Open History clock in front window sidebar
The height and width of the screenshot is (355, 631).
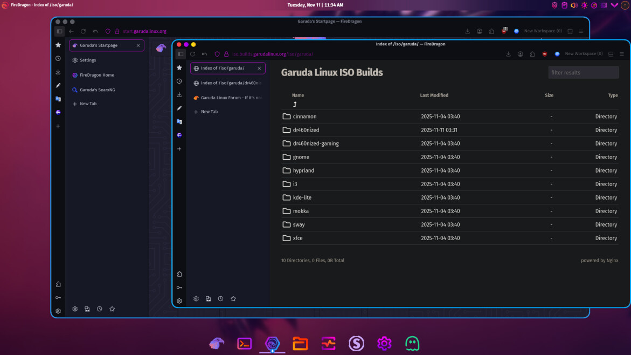[x=179, y=81]
